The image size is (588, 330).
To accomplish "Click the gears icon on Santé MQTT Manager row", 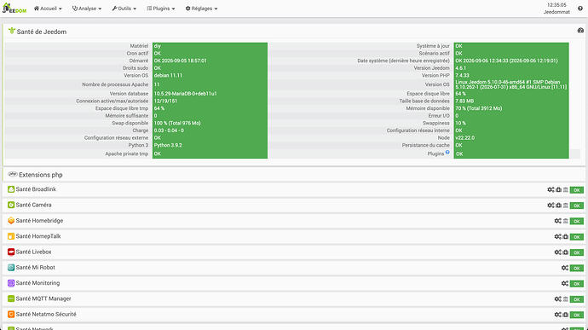I will tap(557, 298).
